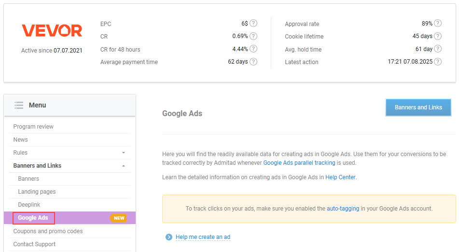Click the Latest action label

(x=302, y=62)
